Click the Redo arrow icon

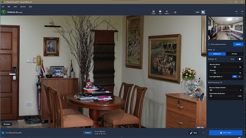pyautogui.click(x=242, y=12)
